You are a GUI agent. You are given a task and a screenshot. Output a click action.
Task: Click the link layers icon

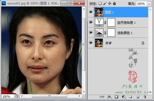tap(102, 97)
